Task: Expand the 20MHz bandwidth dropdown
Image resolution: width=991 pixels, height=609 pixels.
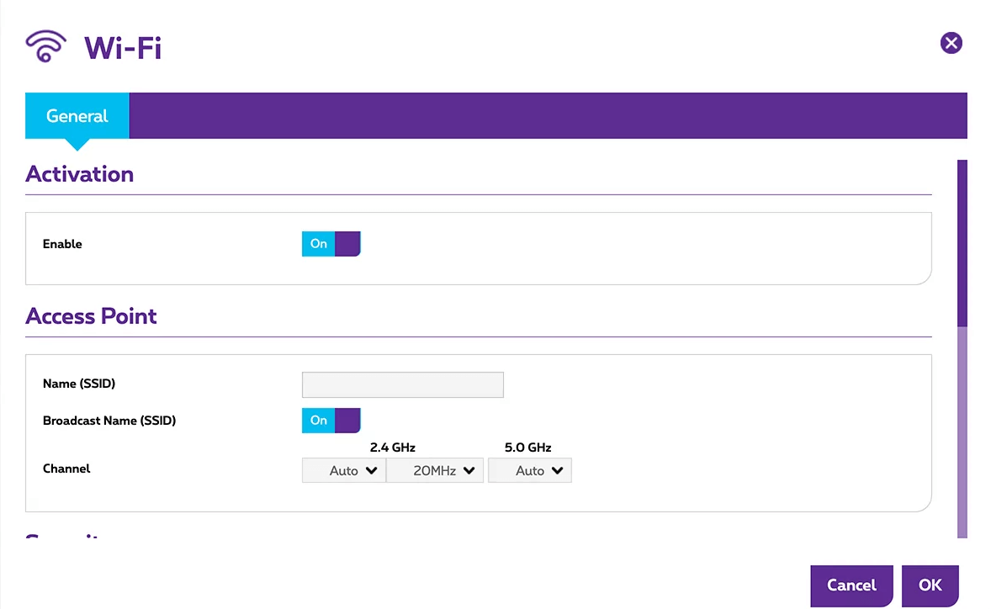Action: click(435, 471)
